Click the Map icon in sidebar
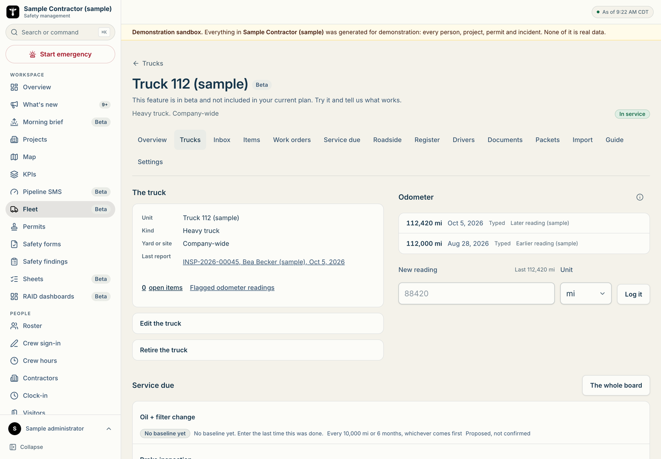Screen dimensions: 661x459 pyautogui.click(x=14, y=157)
